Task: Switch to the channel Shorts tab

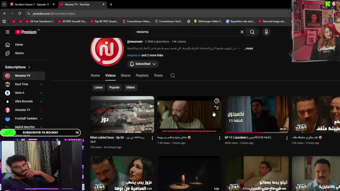Action: pyautogui.click(x=126, y=76)
